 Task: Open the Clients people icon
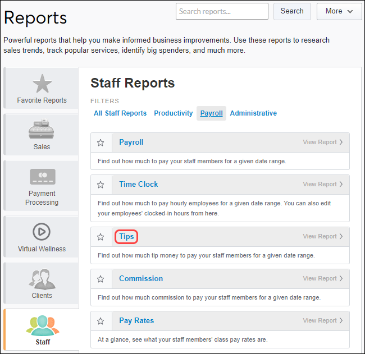click(x=42, y=279)
